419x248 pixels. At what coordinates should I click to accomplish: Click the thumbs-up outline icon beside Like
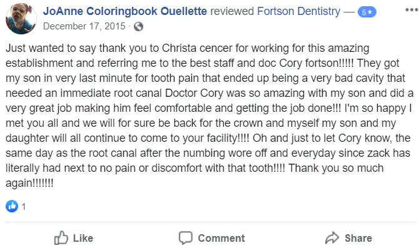61,237
